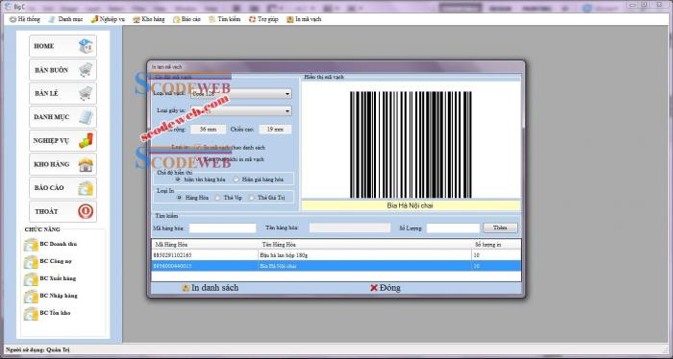Viewport: 673px width, 359px height.
Task: Click the Big C application icon in title bar
Action: click(x=8, y=7)
